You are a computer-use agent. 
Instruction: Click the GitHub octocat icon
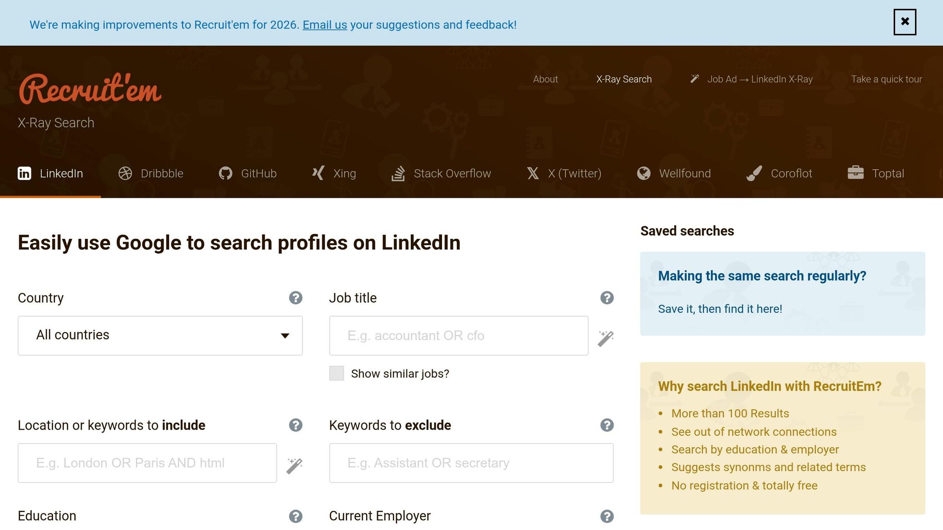pos(226,173)
